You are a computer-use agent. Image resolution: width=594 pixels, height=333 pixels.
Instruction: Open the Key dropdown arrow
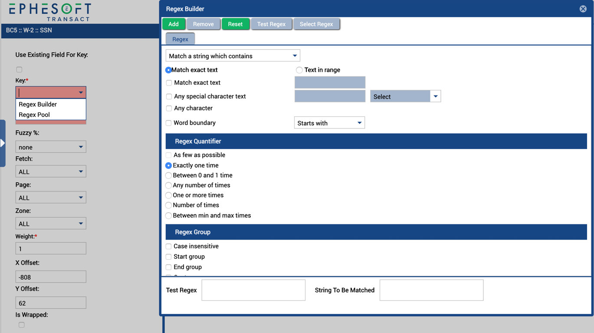coord(81,92)
